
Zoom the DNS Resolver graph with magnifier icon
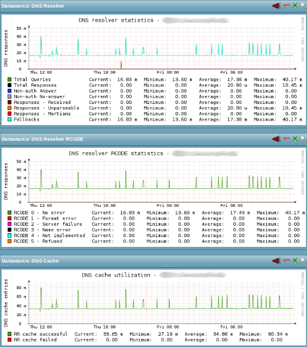coord(303,6)
